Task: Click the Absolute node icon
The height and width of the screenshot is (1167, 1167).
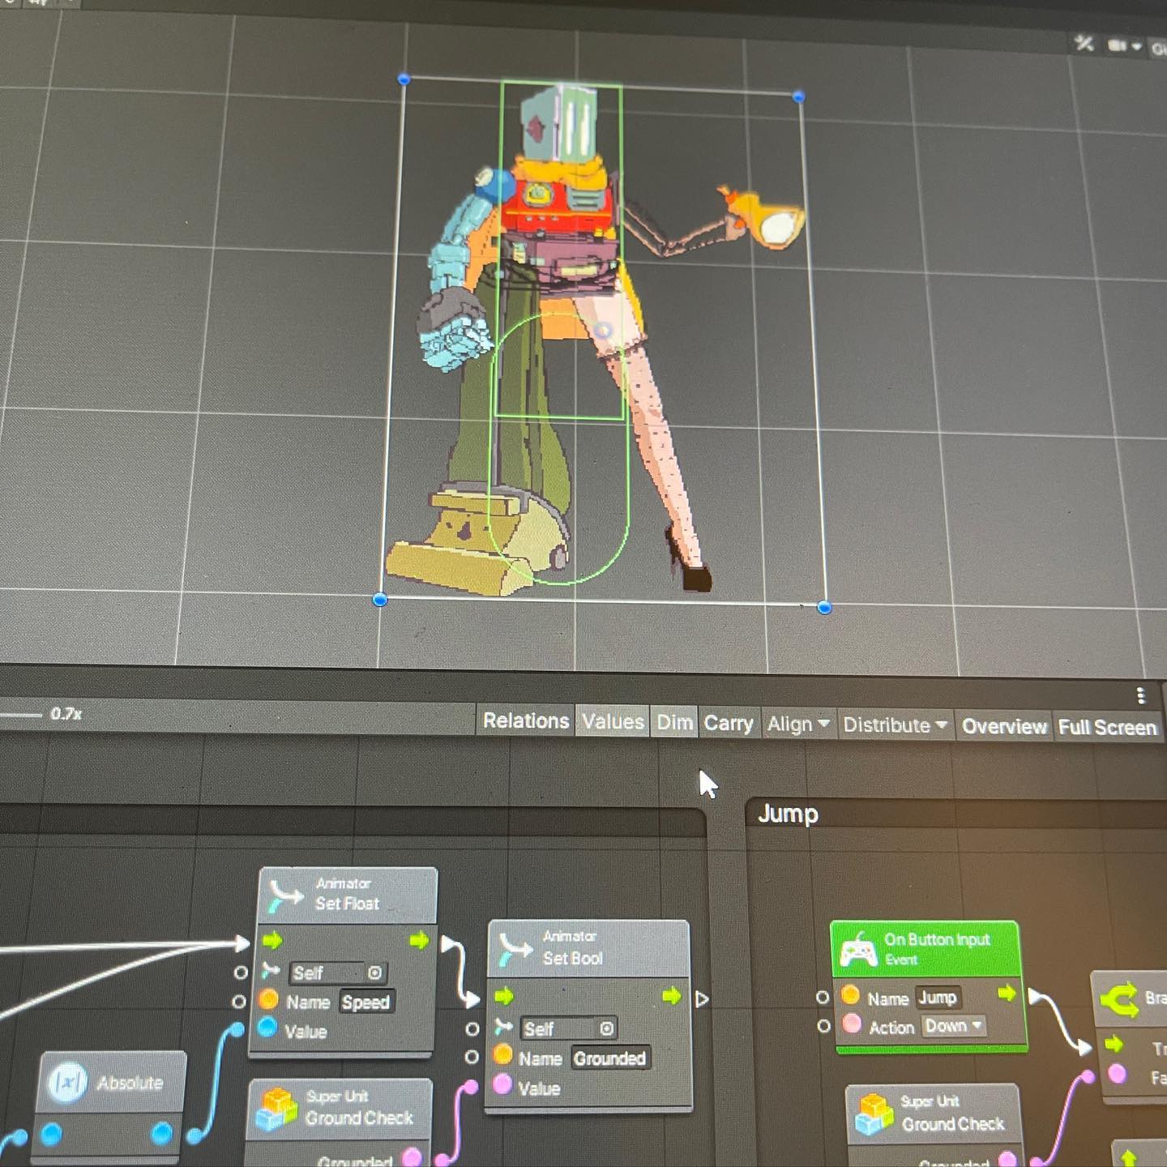Action: click(x=67, y=1084)
